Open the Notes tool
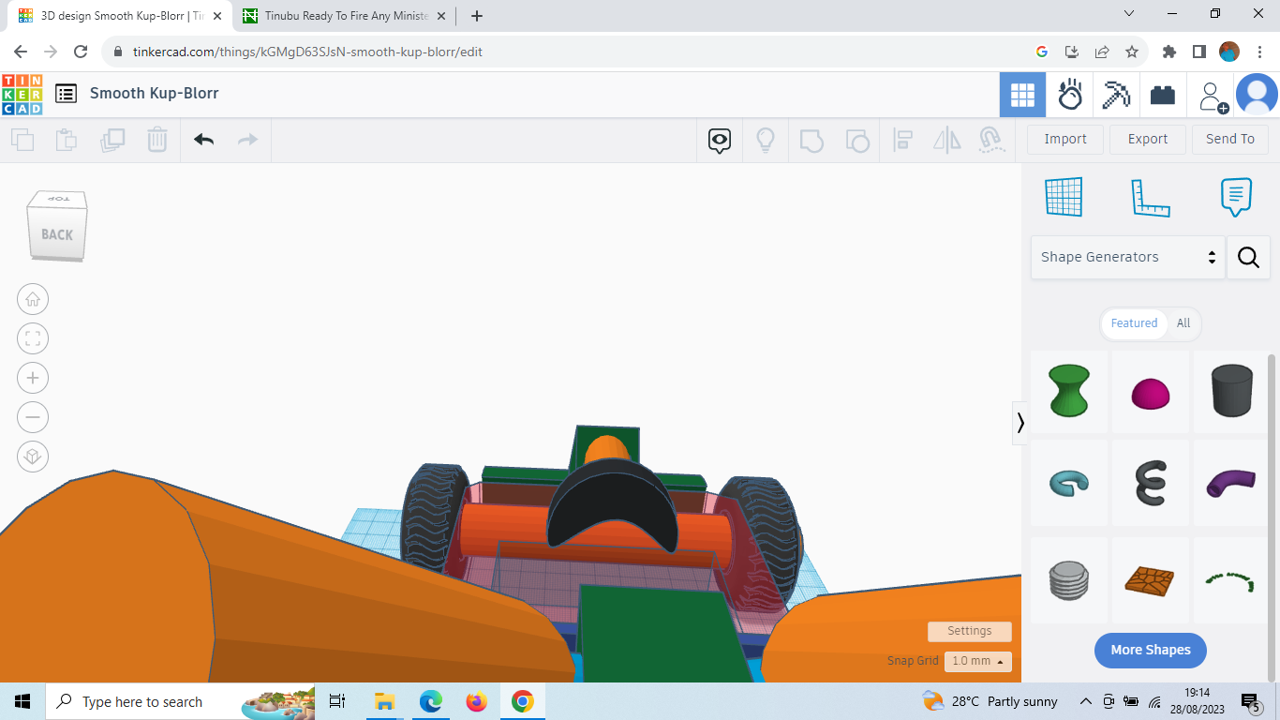This screenshot has height=720, width=1280. coord(1236,197)
